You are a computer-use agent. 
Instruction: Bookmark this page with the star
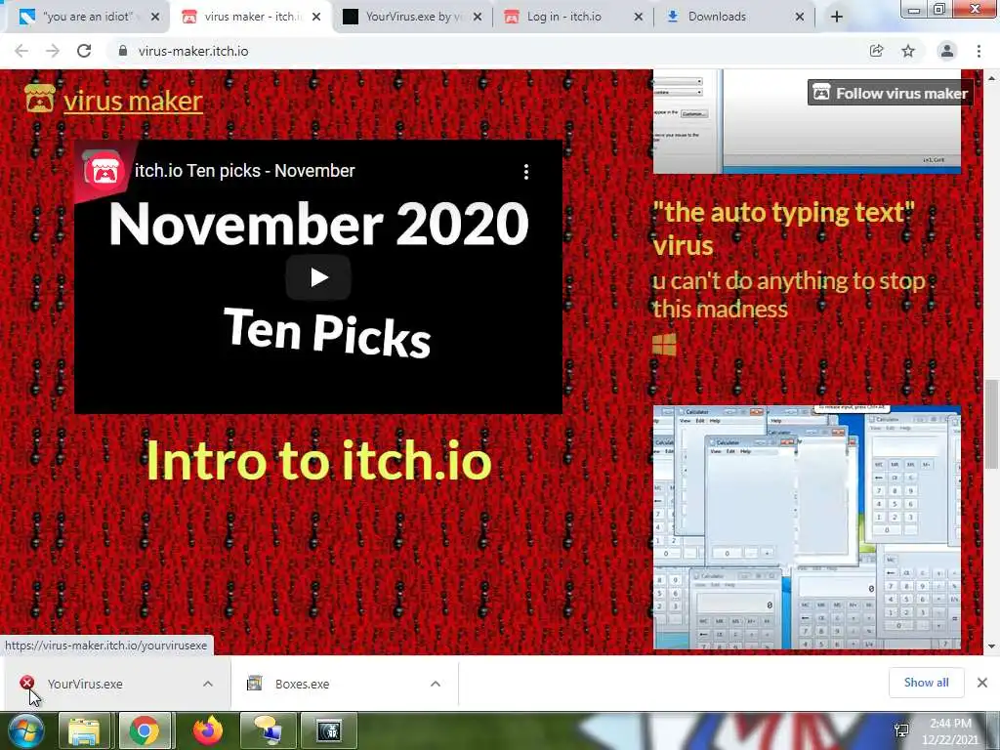908,51
